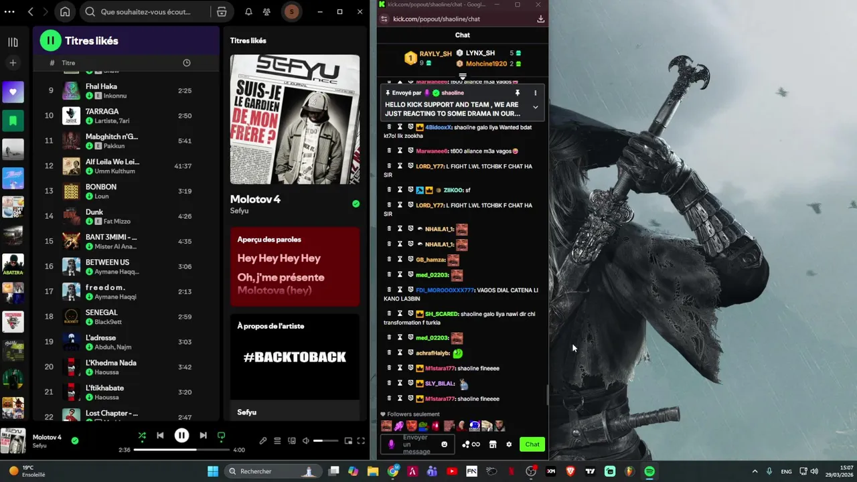Toggle repeat in the Spotify player bar
The height and width of the screenshot is (482, 857).
tap(221, 436)
